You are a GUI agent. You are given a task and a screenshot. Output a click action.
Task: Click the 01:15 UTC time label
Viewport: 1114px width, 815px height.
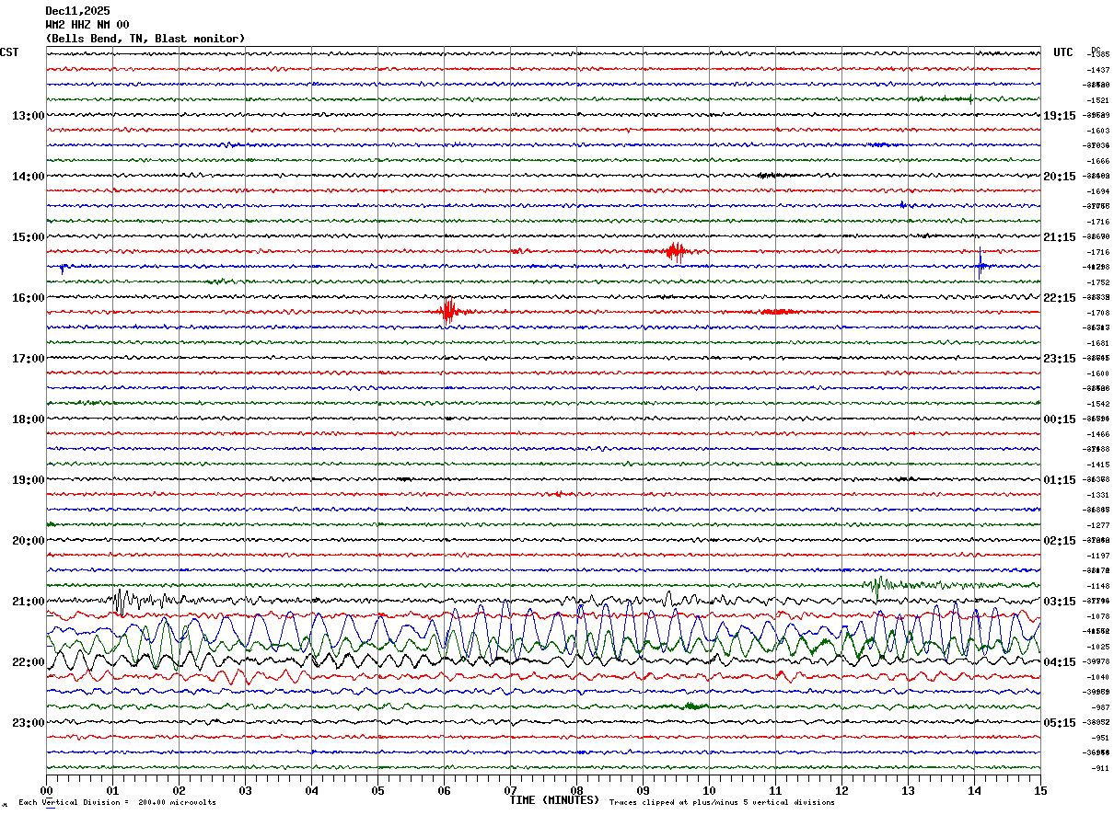coord(1060,480)
